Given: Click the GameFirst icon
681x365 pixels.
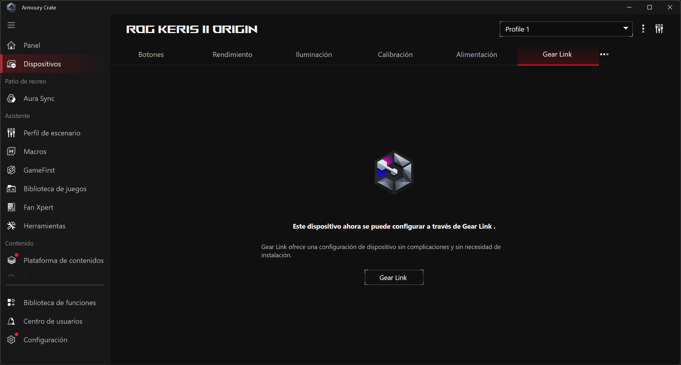Looking at the screenshot, I should [11, 170].
